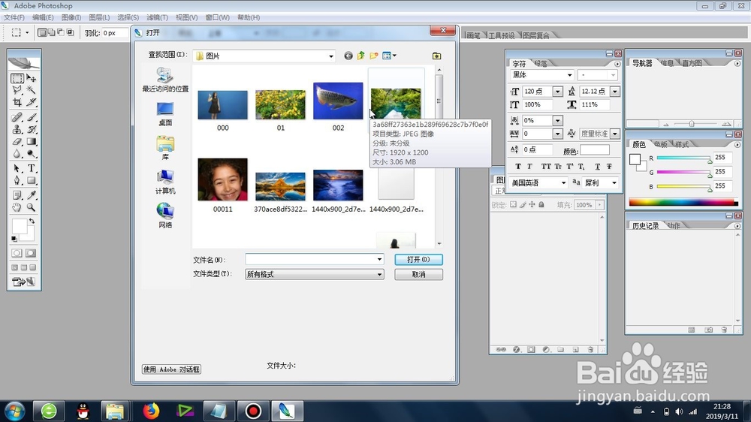The width and height of the screenshot is (751, 422).
Task: Switch to the 段落 tab
Action: tap(540, 64)
